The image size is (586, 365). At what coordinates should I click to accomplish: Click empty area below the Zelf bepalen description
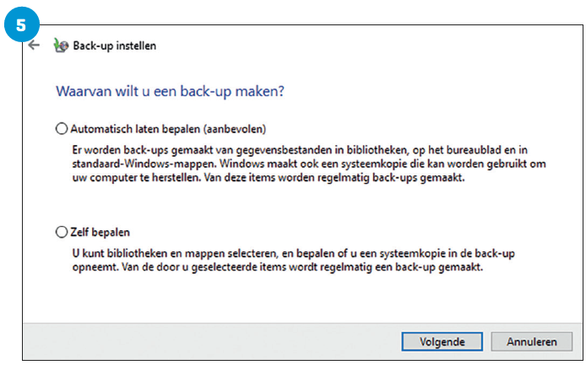(x=299, y=298)
